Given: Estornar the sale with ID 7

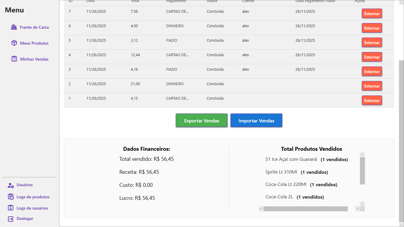Looking at the screenshot, I should point(372,14).
